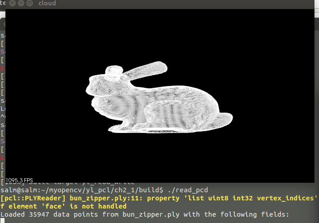Click "element 'face' is not handled" text

pyautogui.click(x=67, y=206)
